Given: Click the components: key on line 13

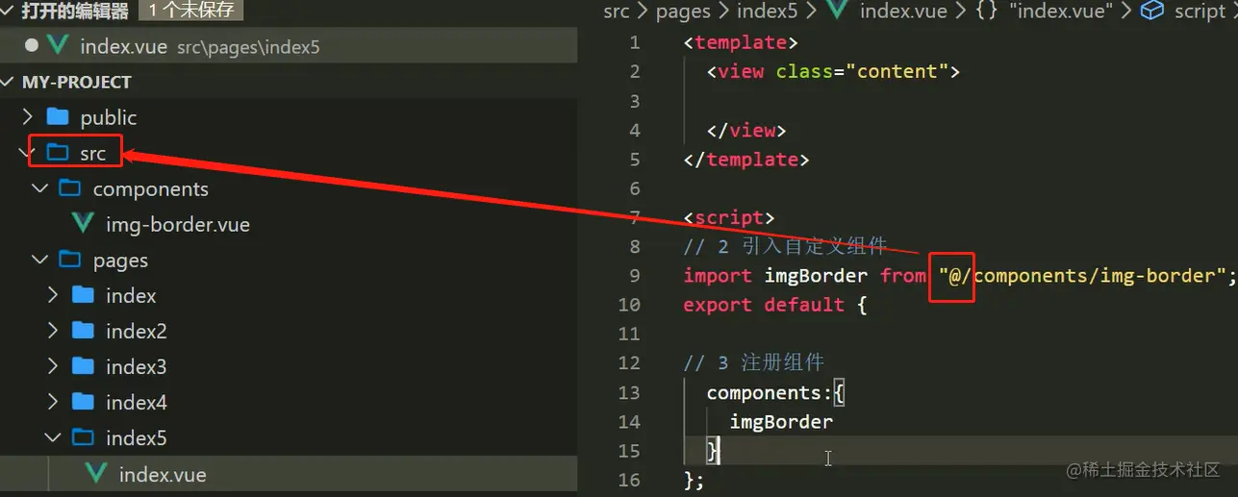Looking at the screenshot, I should [771, 392].
